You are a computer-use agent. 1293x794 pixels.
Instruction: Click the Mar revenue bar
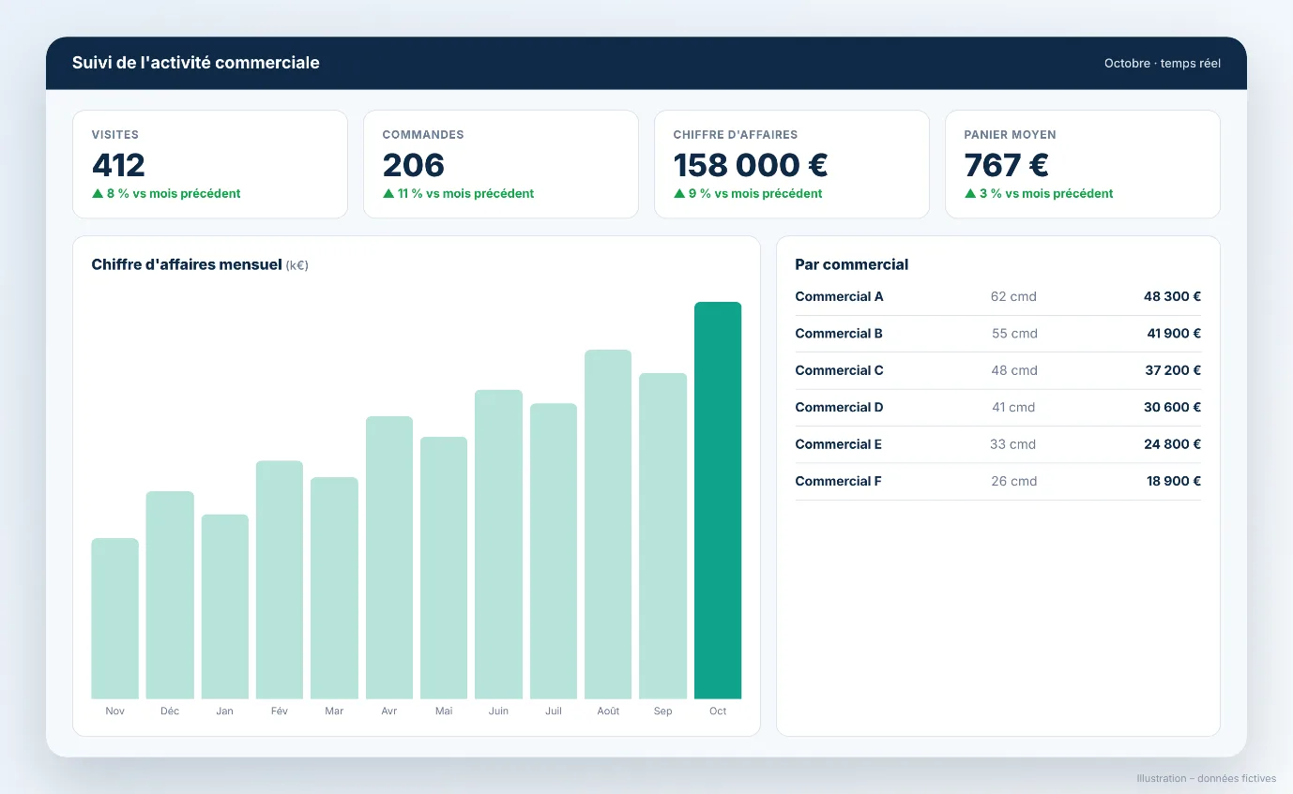[x=334, y=589]
